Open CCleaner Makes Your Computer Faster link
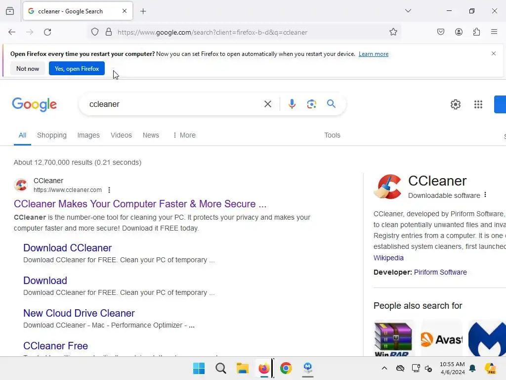Viewport: 506px width, 380px height. click(140, 204)
